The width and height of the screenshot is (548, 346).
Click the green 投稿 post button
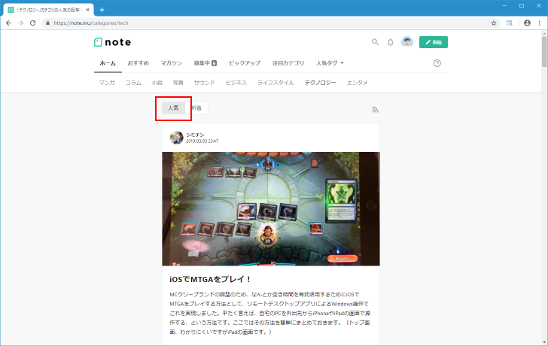(x=434, y=42)
